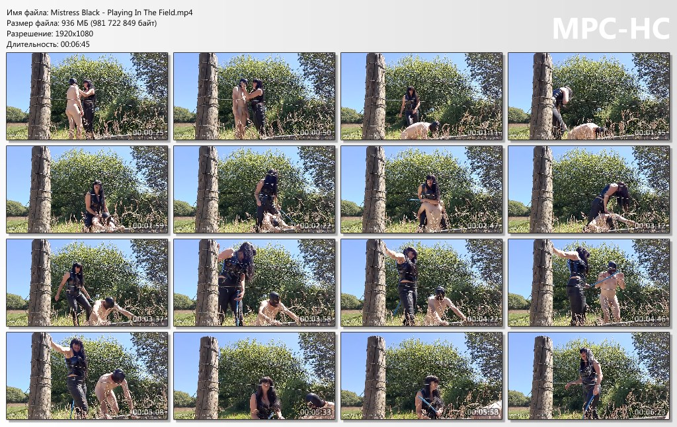
Task: Click the MPC-HC logo watermark
Action: [610, 29]
